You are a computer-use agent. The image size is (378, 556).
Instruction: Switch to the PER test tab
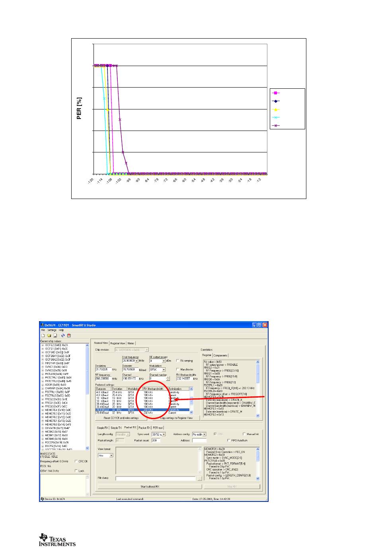point(158,428)
